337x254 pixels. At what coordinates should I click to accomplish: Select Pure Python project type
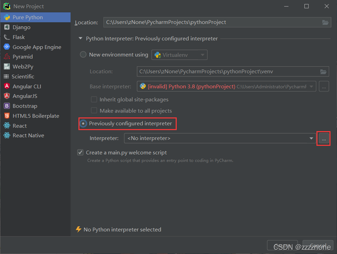click(x=35, y=17)
